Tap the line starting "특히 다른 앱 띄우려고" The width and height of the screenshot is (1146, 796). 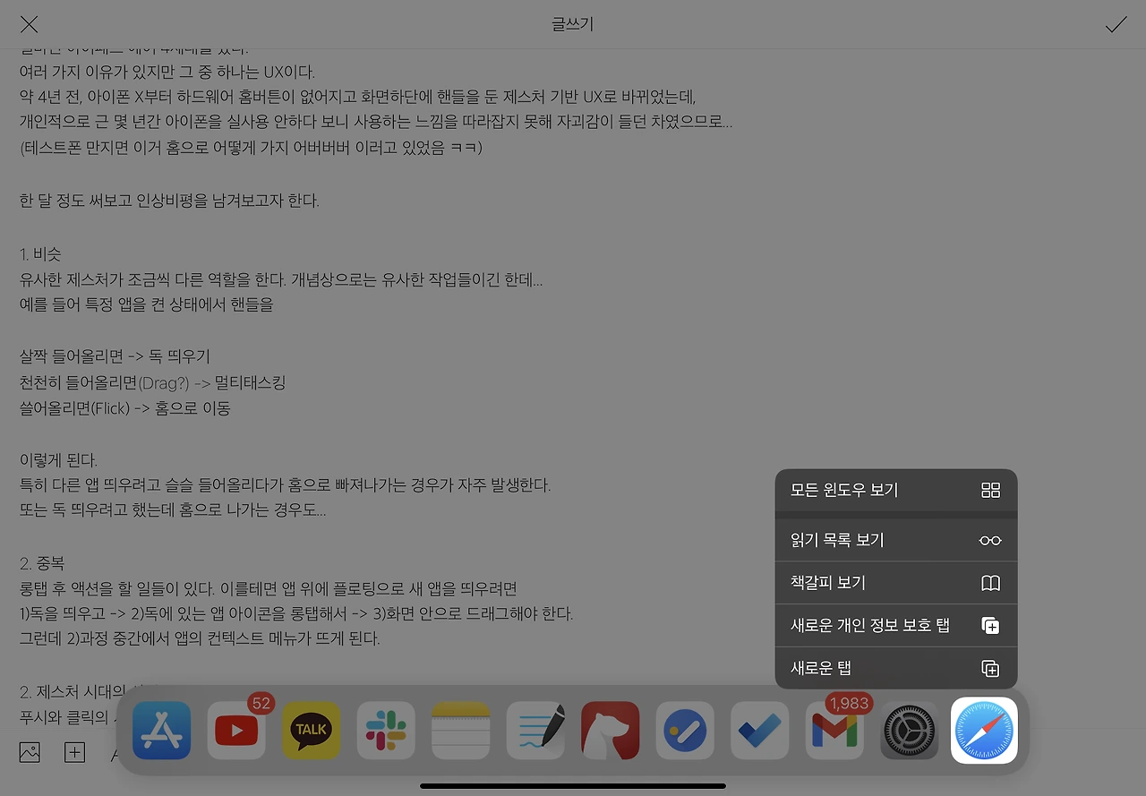(286, 485)
